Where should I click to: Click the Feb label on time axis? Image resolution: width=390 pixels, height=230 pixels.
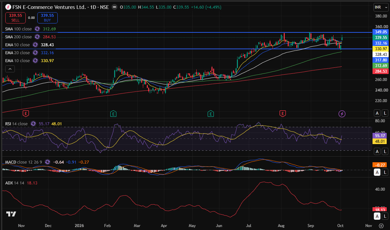pyautogui.click(x=107, y=226)
